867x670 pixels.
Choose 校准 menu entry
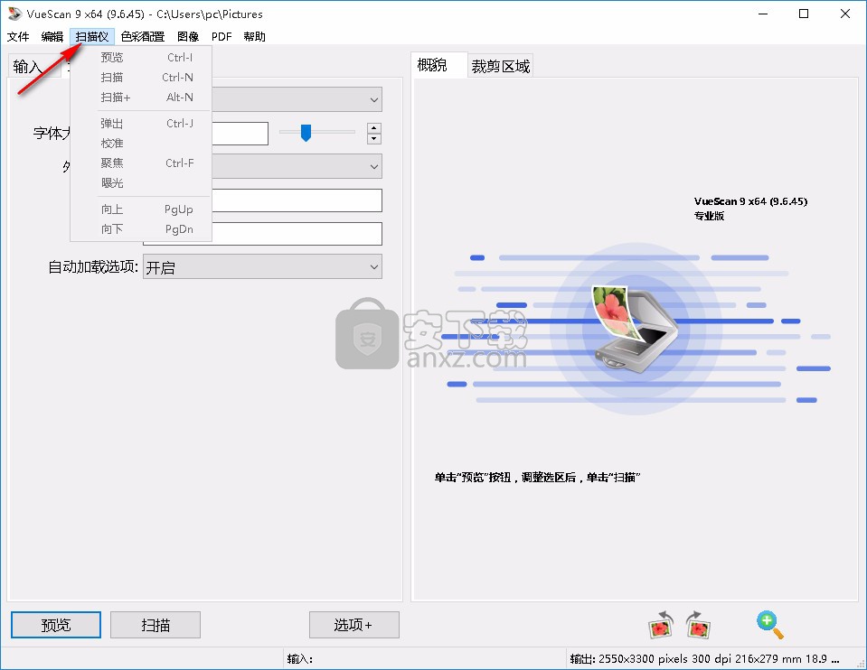pos(141,143)
